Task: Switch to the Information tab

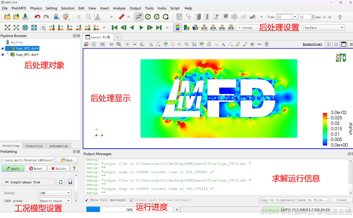Action: pyautogui.click(x=59, y=146)
